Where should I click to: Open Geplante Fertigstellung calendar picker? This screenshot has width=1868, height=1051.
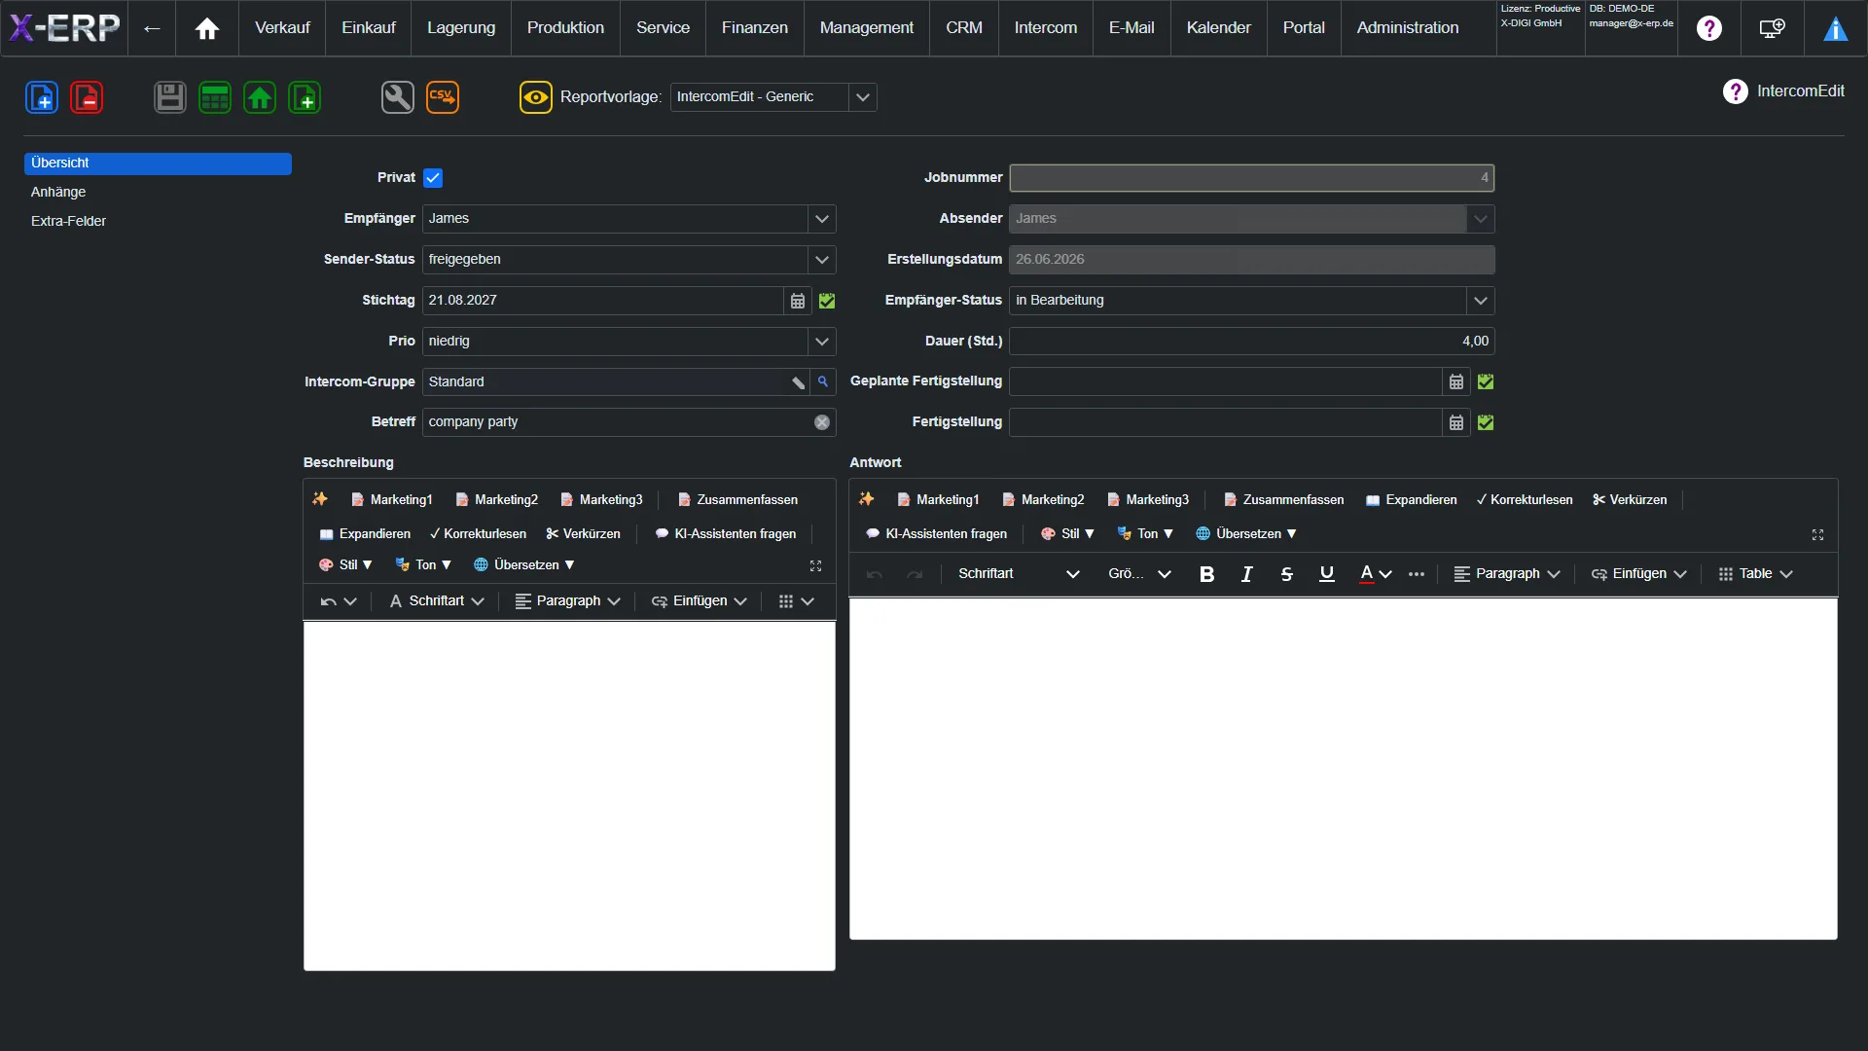1456,381
